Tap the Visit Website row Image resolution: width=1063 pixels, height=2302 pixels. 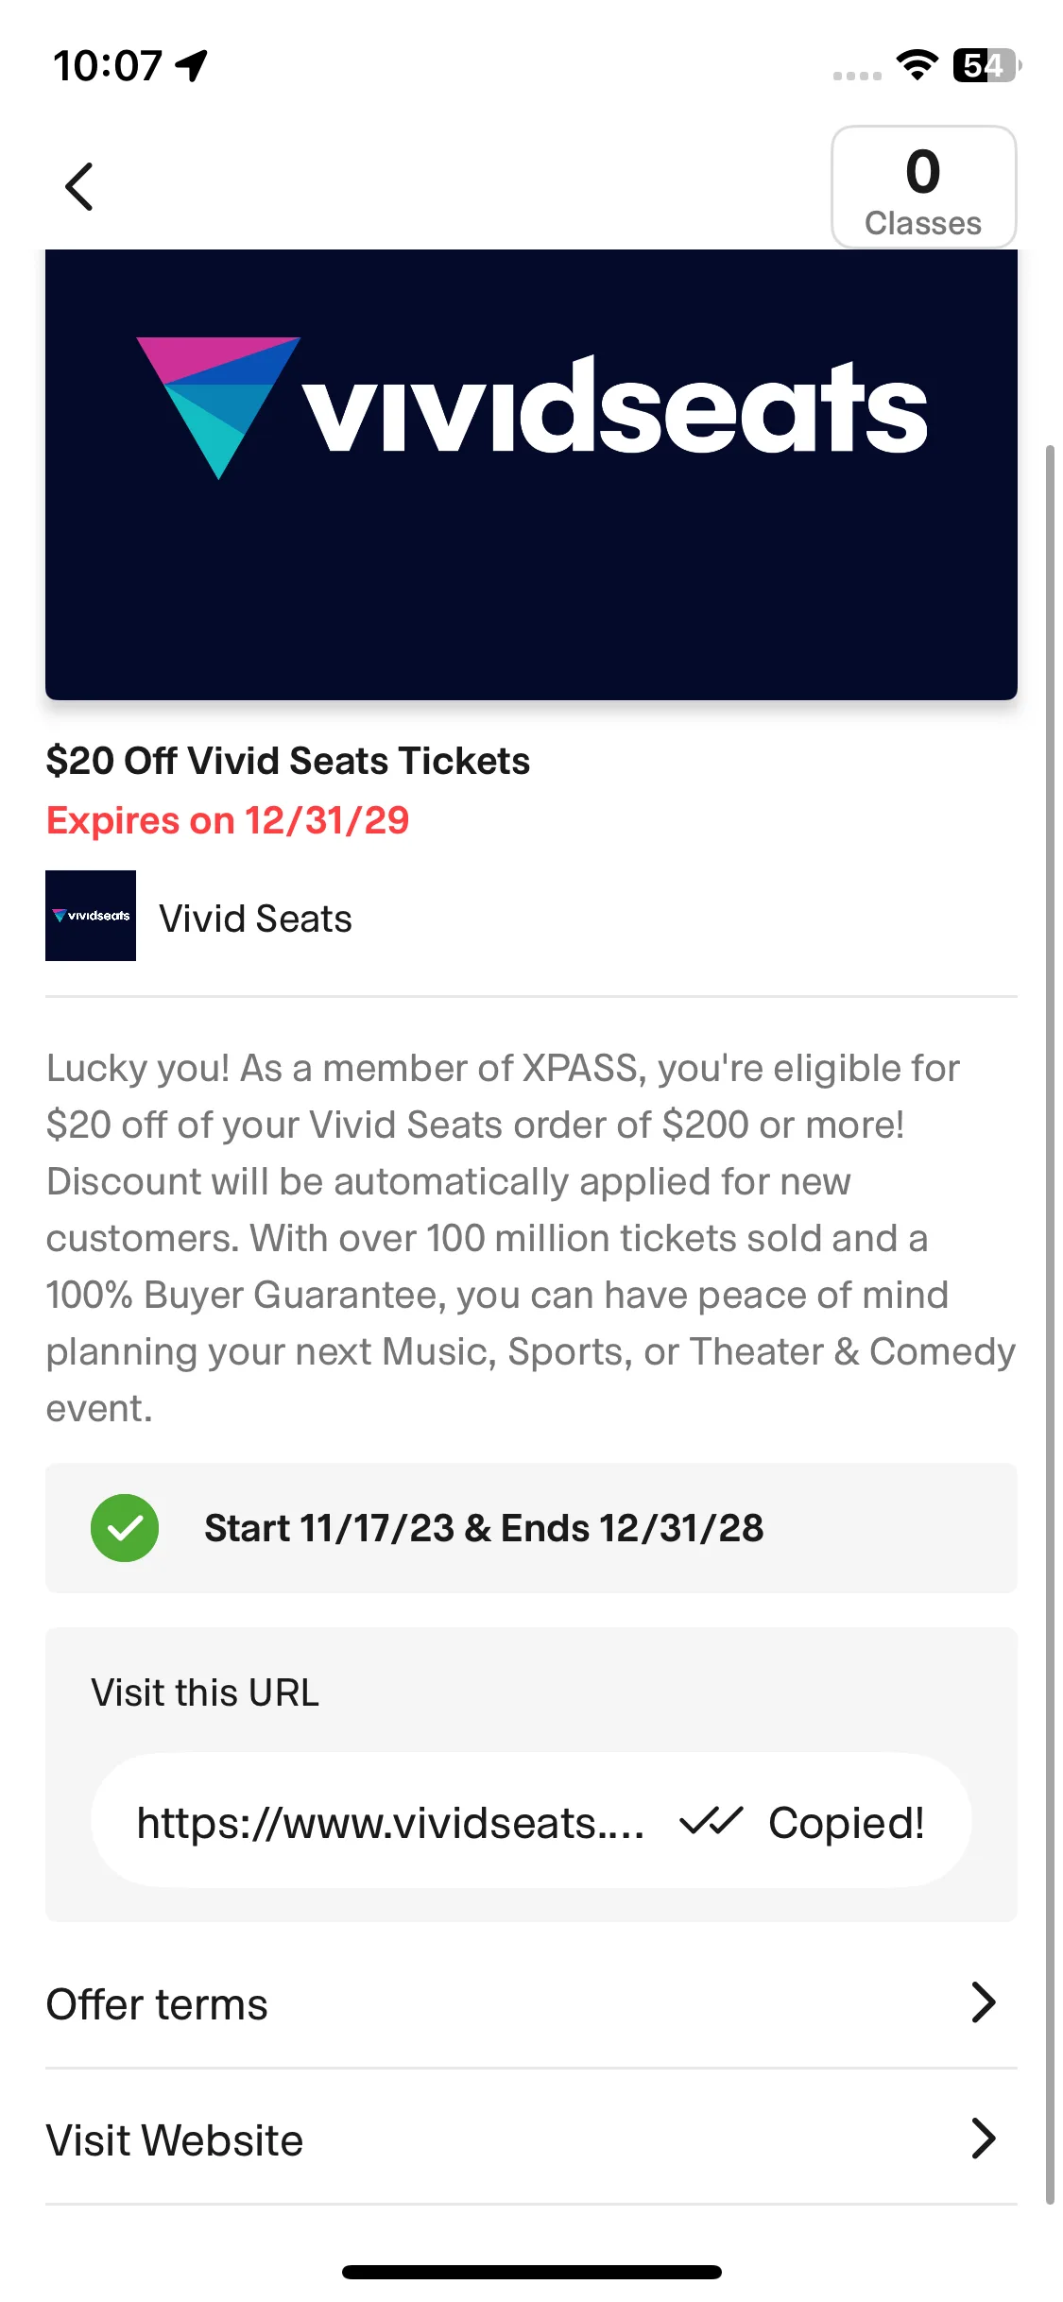[510, 2140]
